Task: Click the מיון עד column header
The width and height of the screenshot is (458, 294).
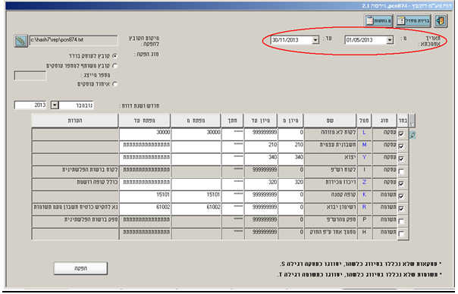Action: tap(261, 120)
